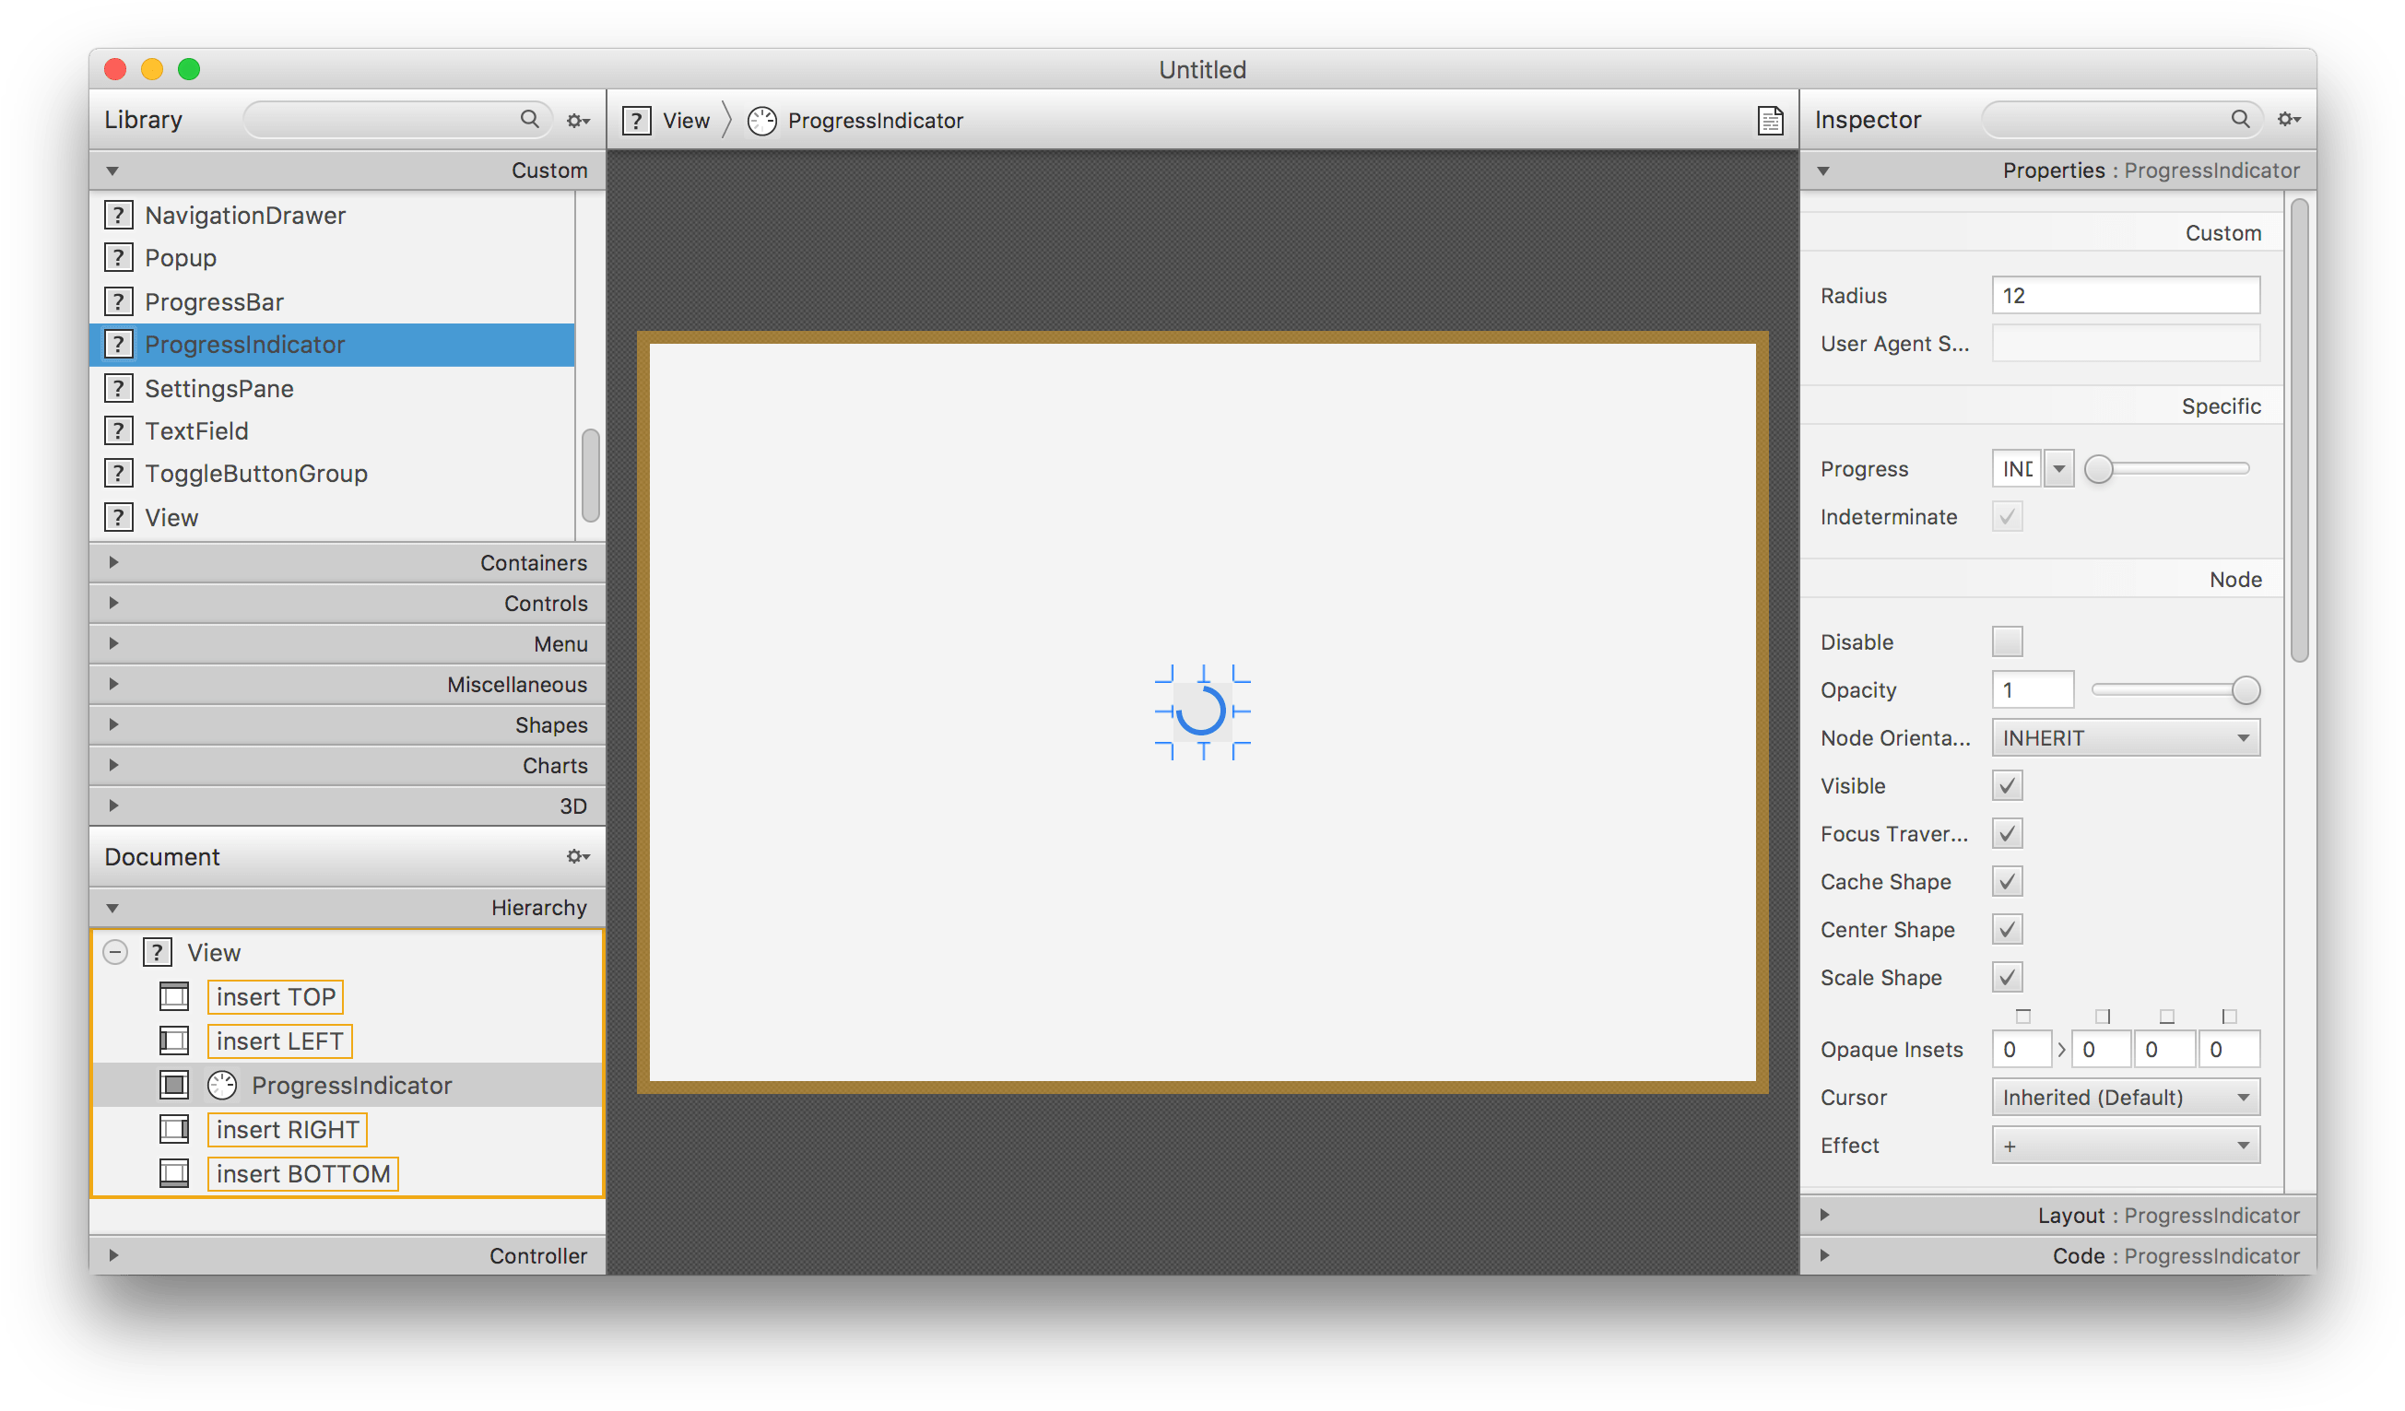Click the insert RIGHT placeholder icon
Screen dimensions: 2405x1411
point(173,1129)
